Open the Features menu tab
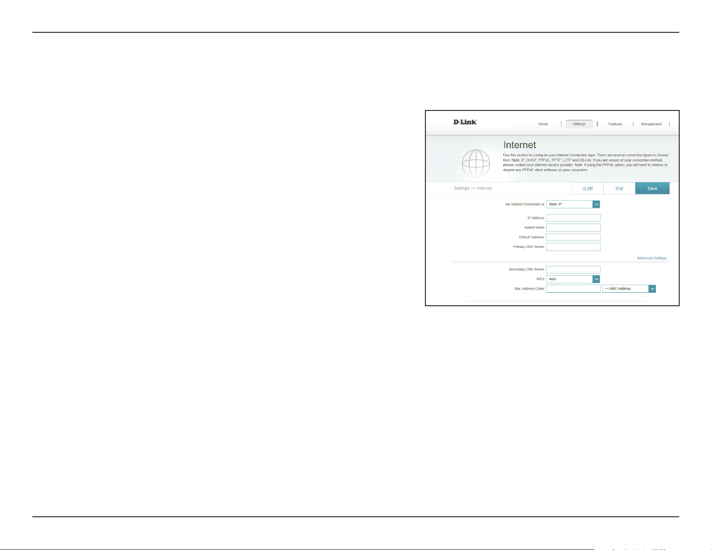 [615, 124]
